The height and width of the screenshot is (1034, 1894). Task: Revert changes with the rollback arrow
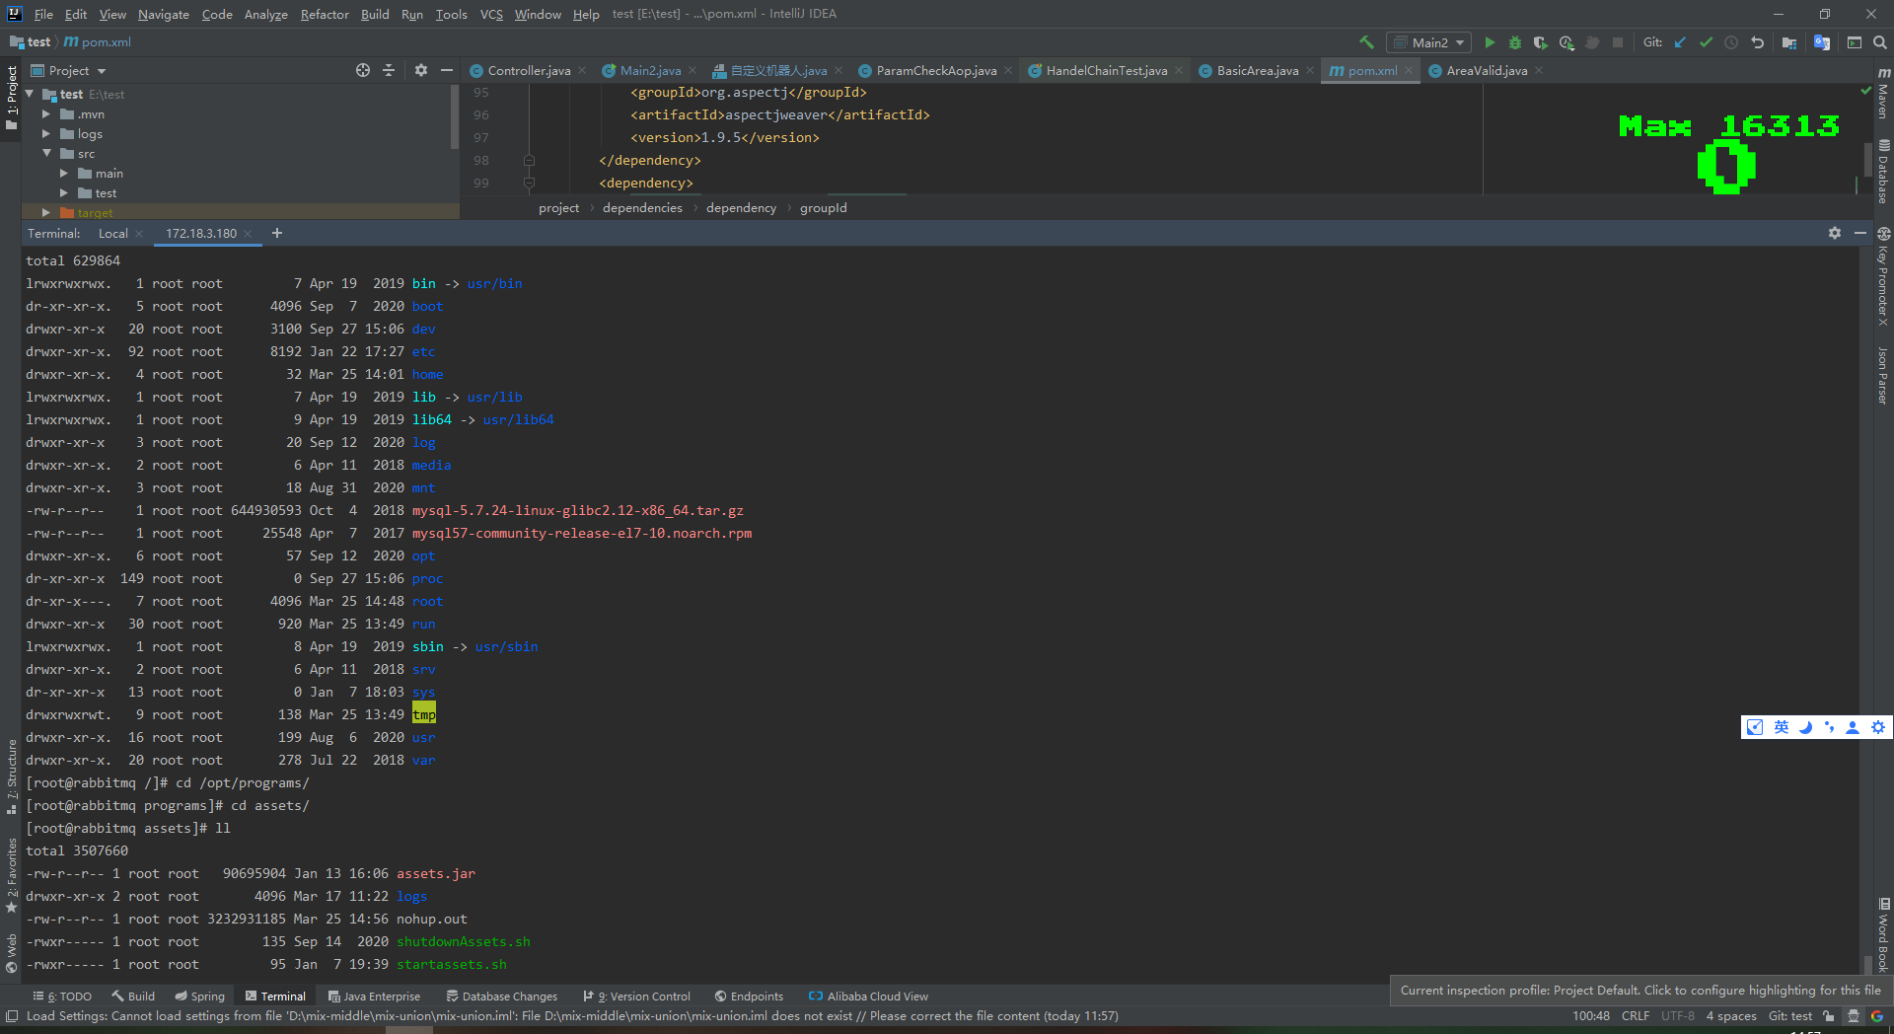pos(1757,42)
